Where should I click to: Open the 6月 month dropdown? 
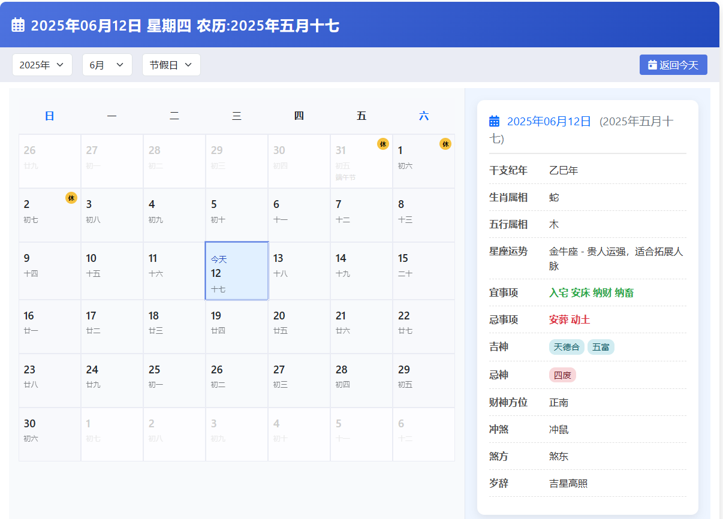(x=107, y=65)
